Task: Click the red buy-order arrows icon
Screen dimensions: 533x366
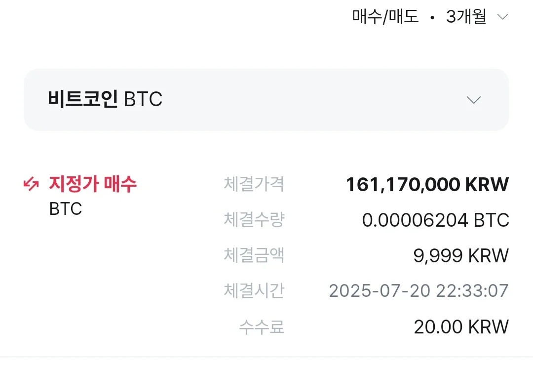Action: click(x=31, y=185)
